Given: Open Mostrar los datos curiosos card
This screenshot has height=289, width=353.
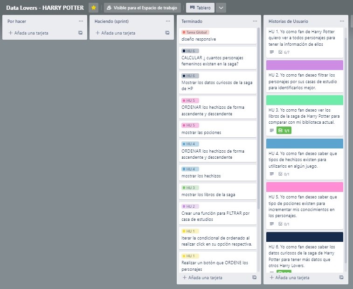Looking at the screenshot, I should (x=218, y=83).
